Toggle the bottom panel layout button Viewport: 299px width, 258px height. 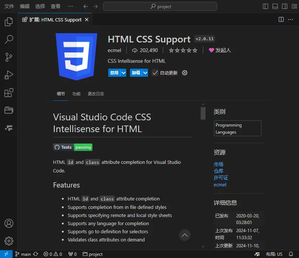[x=275, y=6]
